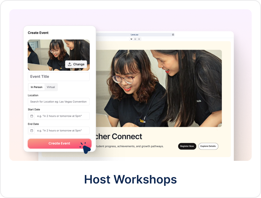Viewport: 261px width, 198px height.
Task: Select the In Person event tab
Action: pyautogui.click(x=36, y=87)
